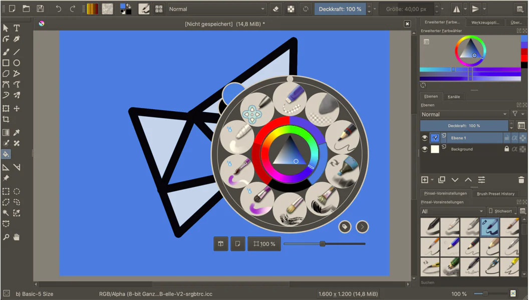
Task: Hide the Ebene 1 layer
Action: click(425, 138)
